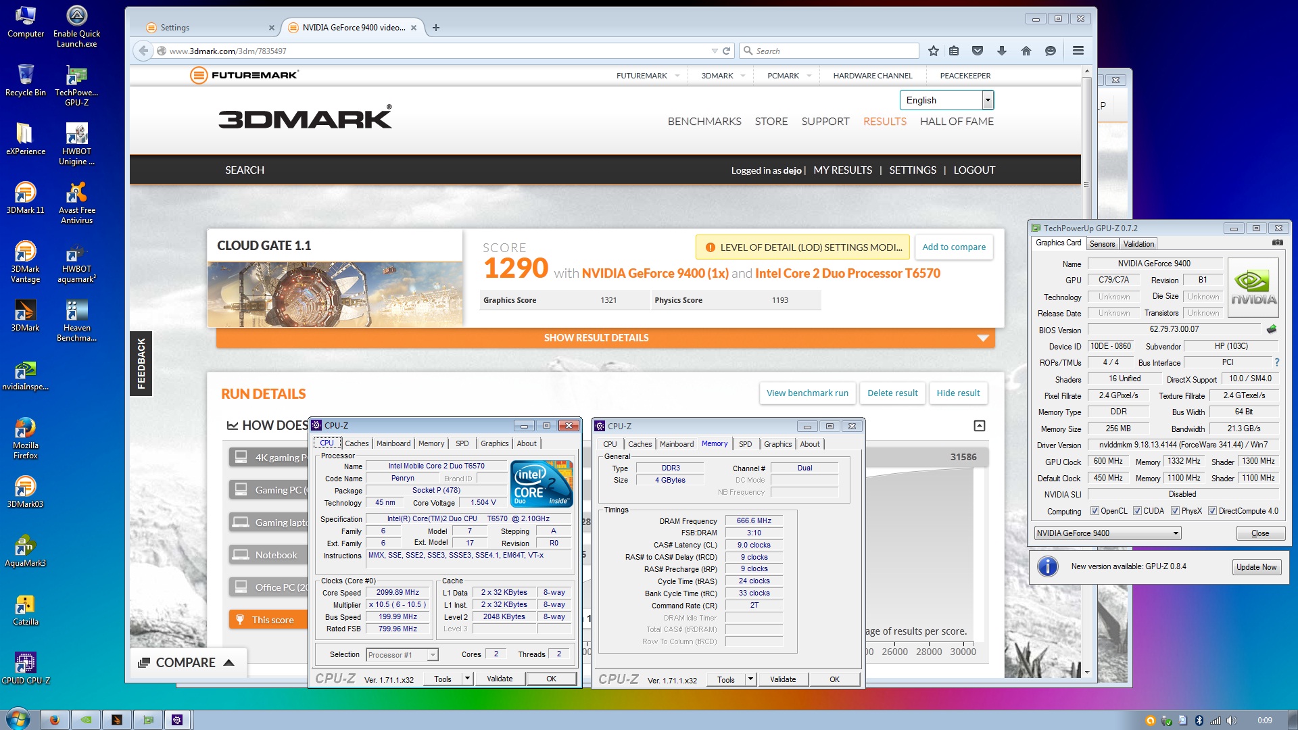Open CPUID CPU-Z desktop shortcut
Screen dimensions: 1298x730
(x=25, y=669)
